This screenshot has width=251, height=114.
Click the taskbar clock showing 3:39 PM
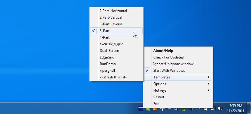(236, 108)
